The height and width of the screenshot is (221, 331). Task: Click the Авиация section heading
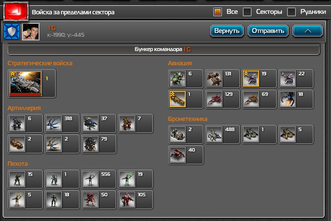(x=180, y=63)
